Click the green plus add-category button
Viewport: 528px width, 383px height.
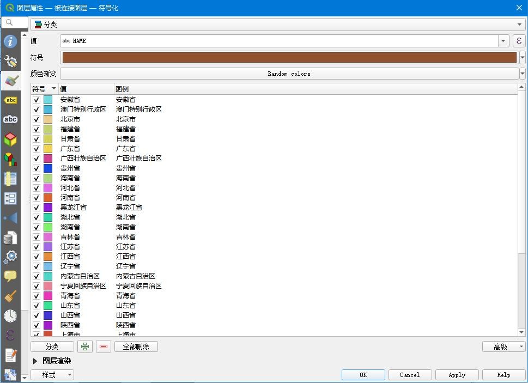pyautogui.click(x=85, y=346)
